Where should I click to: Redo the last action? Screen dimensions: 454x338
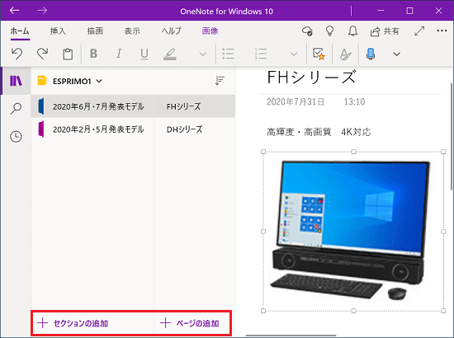click(x=43, y=54)
